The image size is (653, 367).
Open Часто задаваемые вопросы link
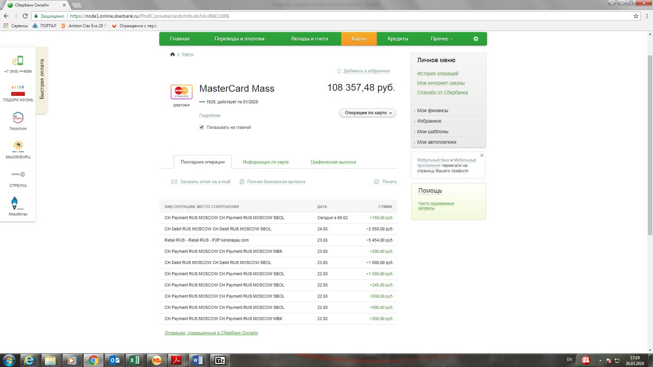pyautogui.click(x=436, y=206)
